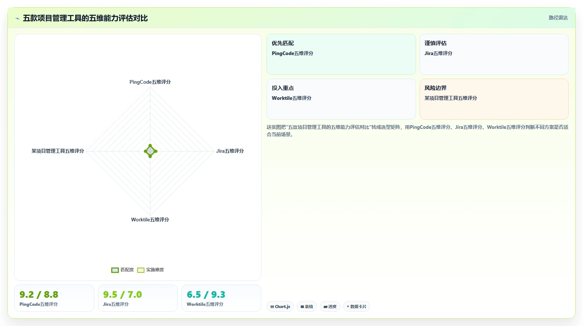
Task: Click the Worktile五维评分 radar axis label
Action: tap(150, 220)
